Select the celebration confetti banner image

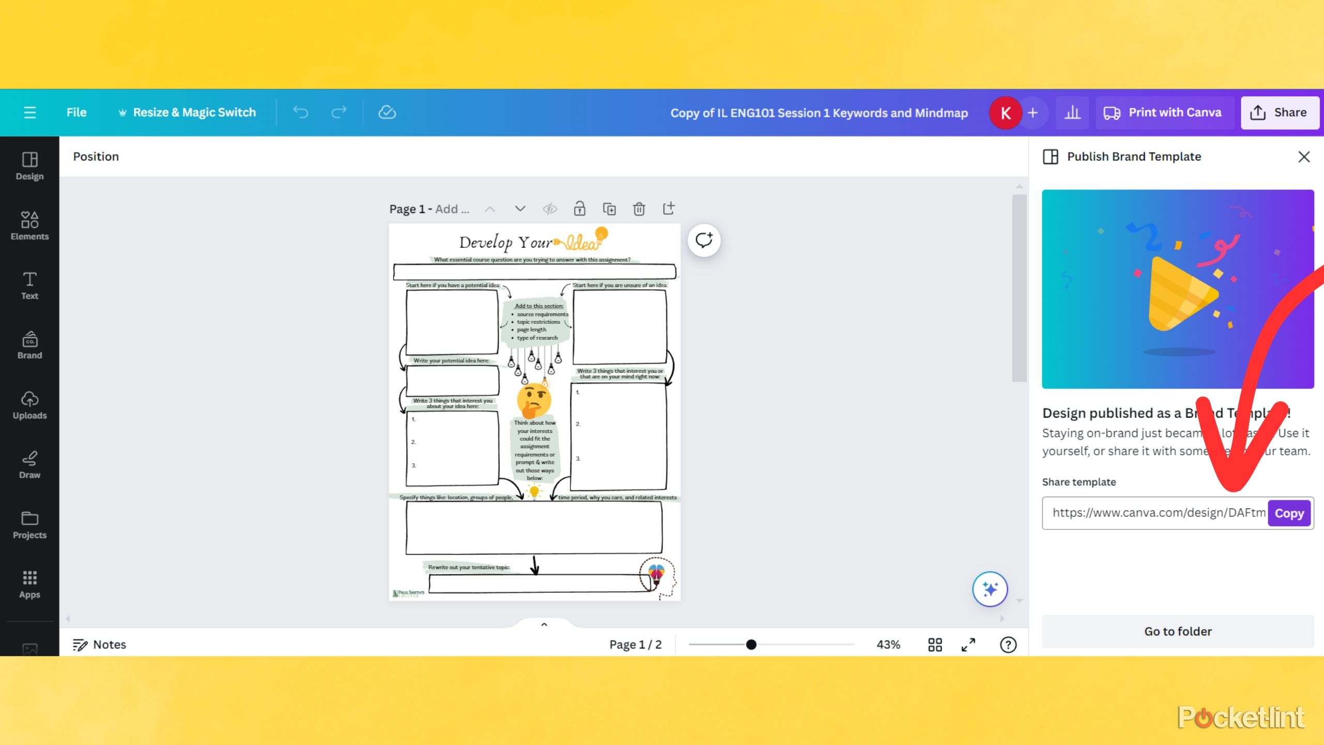coord(1178,289)
